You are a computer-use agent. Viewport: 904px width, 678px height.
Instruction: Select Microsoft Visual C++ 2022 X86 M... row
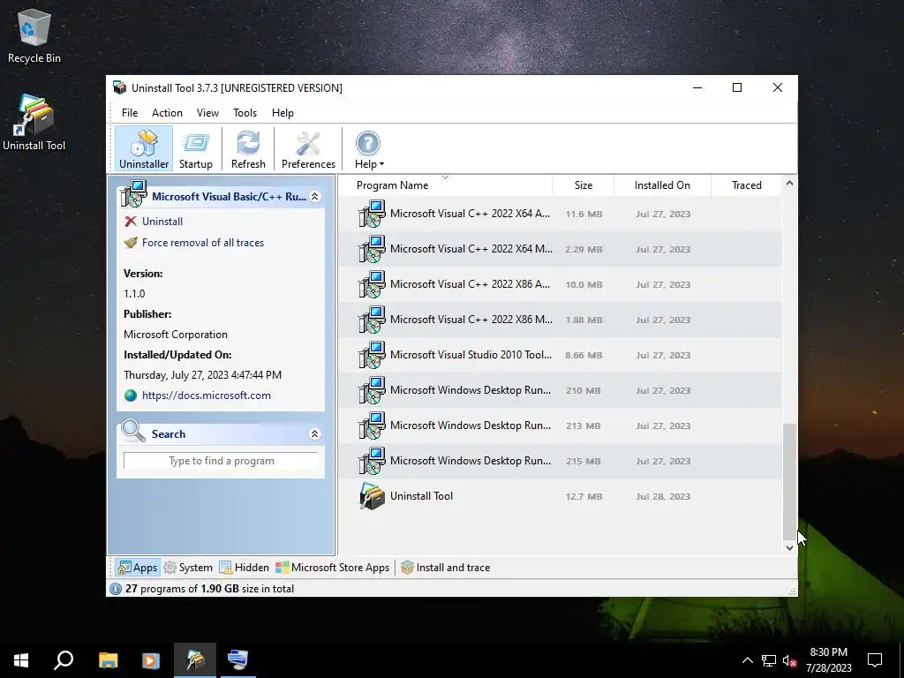click(560, 320)
